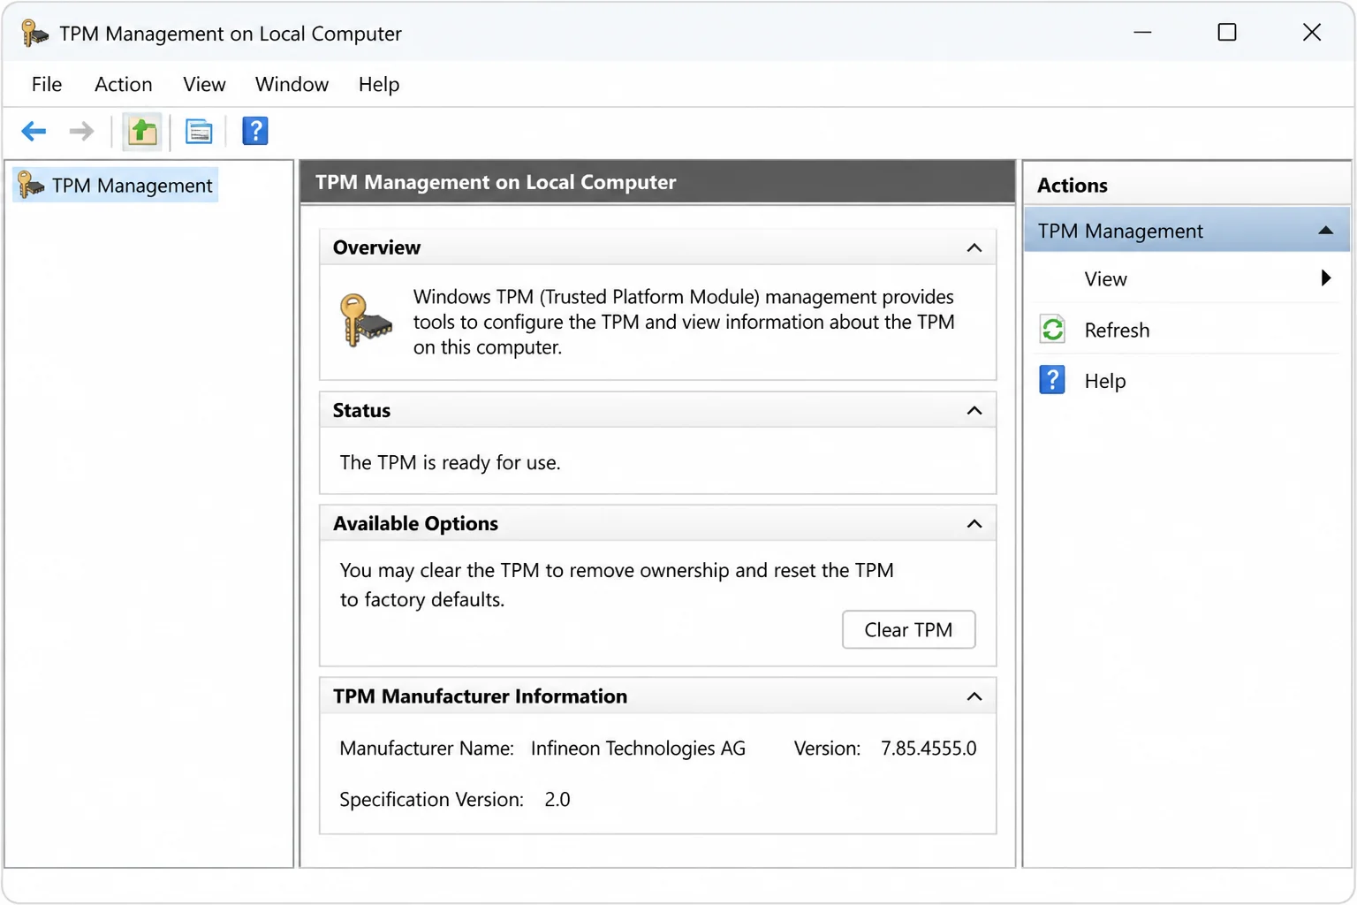Maximize the TPM Management window
Viewport: 1357px width, 905px height.
click(x=1227, y=33)
